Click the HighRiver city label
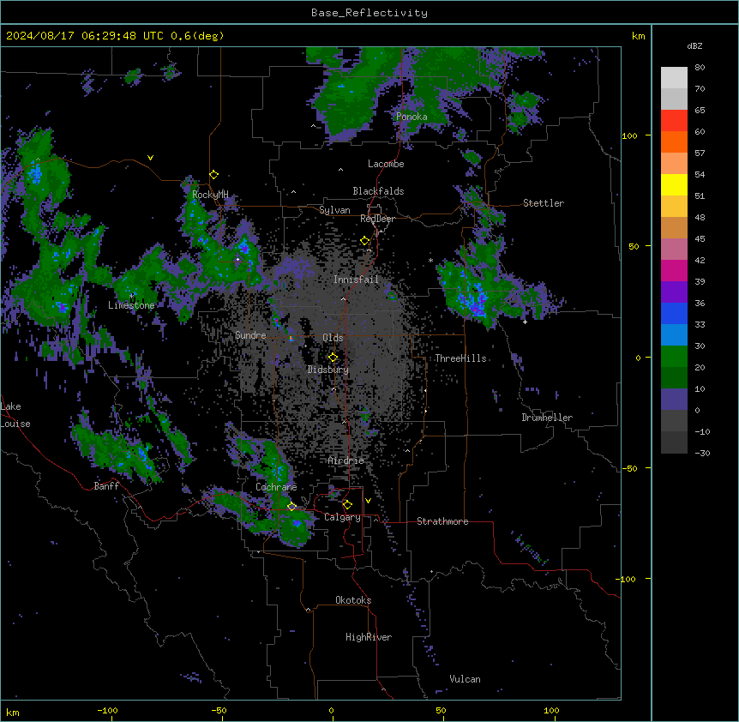 point(368,637)
